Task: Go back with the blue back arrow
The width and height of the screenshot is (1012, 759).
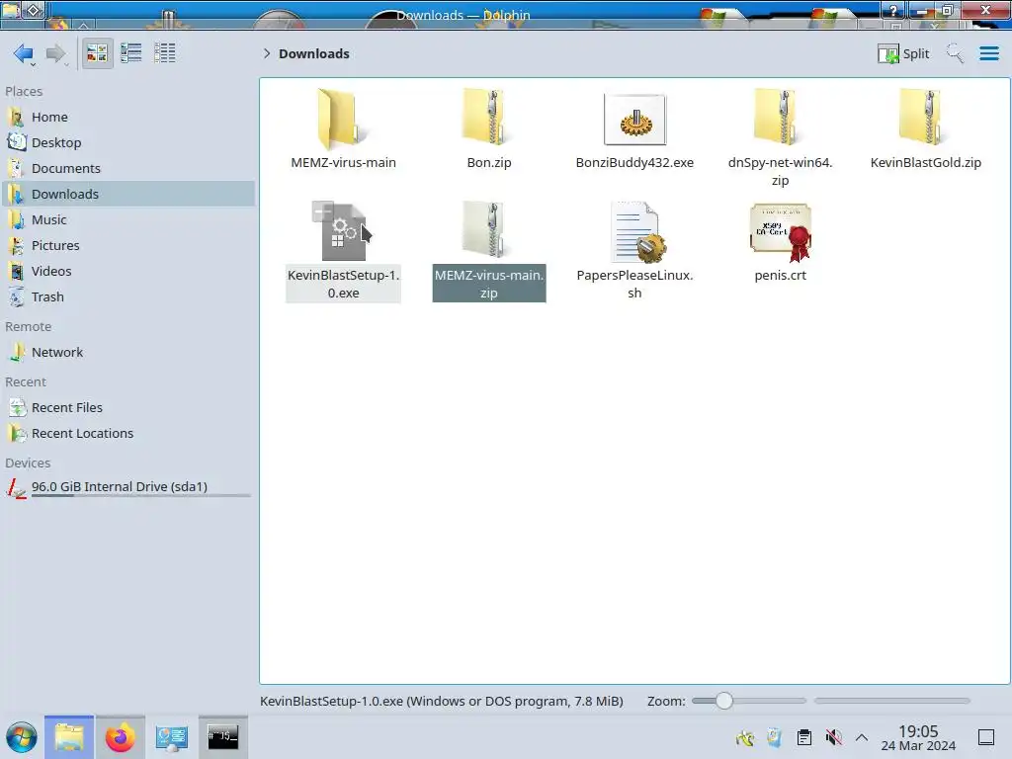Action: 24,53
